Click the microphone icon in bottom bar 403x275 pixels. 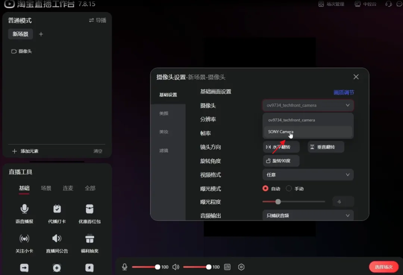tap(124, 267)
